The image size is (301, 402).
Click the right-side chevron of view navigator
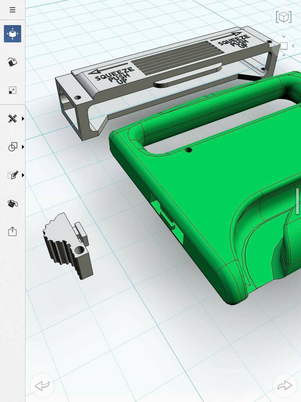293,46
